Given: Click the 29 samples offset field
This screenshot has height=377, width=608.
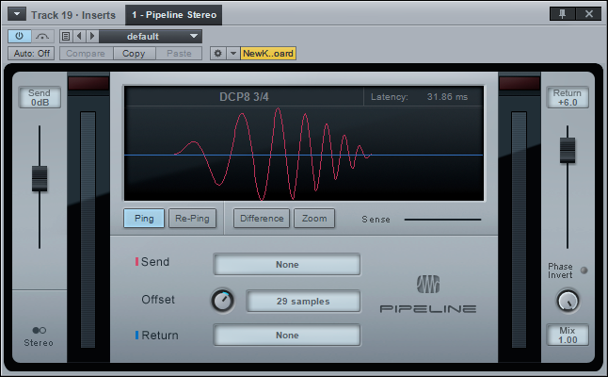Looking at the screenshot, I should pos(303,301).
